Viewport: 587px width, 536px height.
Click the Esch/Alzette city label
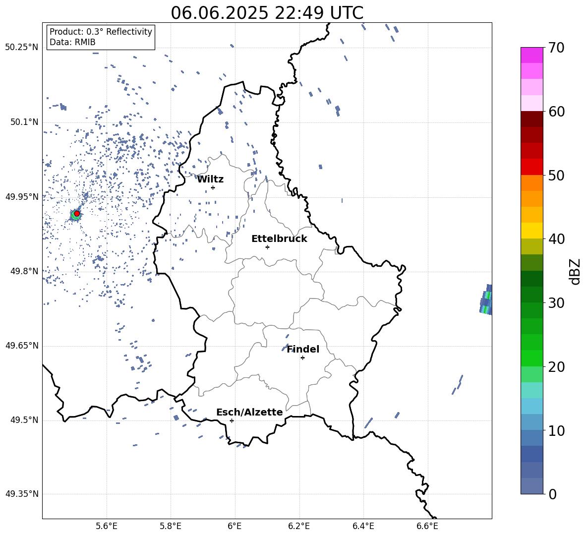[249, 412]
